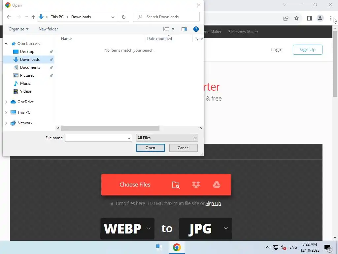Open the taskbar clock and date

tap(310, 247)
